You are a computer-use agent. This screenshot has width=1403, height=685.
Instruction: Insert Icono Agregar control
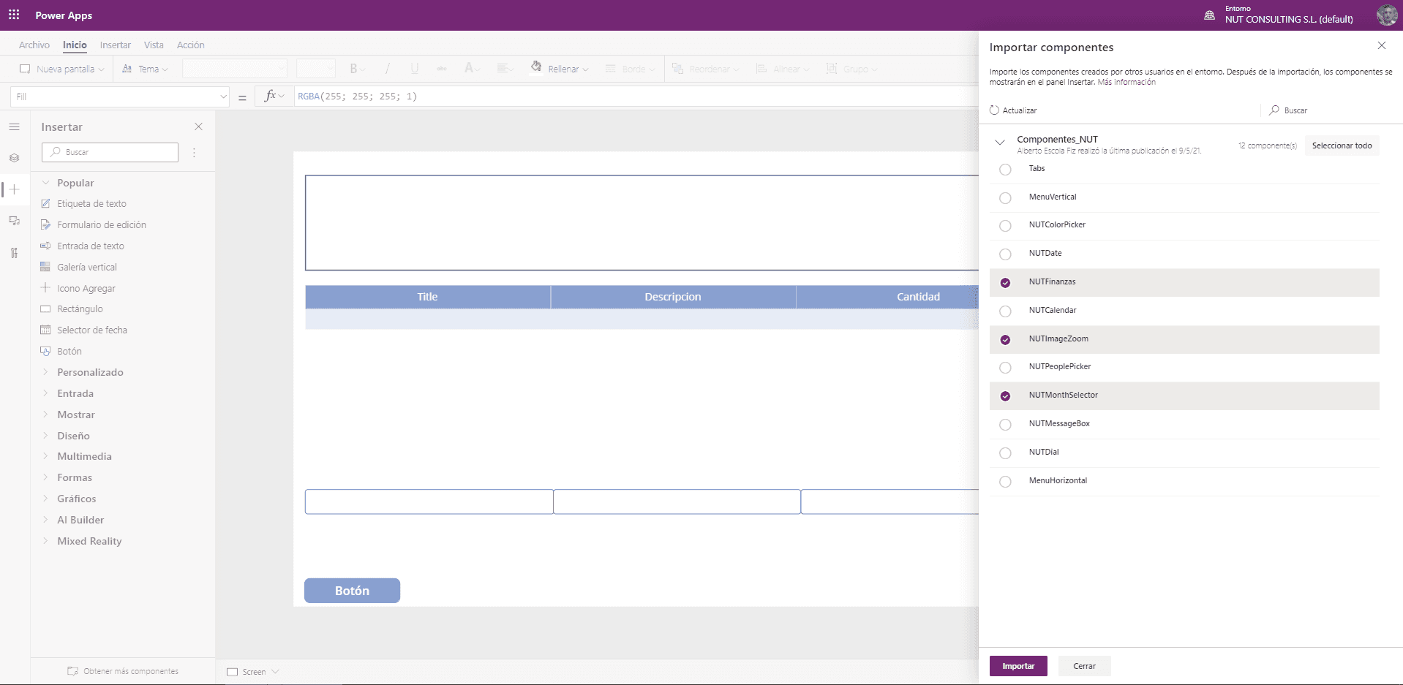pyautogui.click(x=86, y=288)
